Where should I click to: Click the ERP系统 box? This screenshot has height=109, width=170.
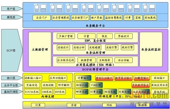click(60, 92)
